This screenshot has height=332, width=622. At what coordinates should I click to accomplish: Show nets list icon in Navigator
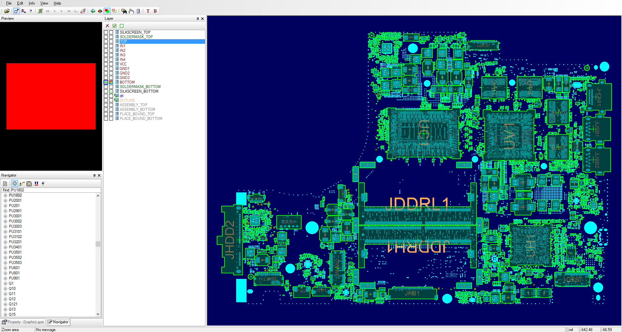(22, 184)
